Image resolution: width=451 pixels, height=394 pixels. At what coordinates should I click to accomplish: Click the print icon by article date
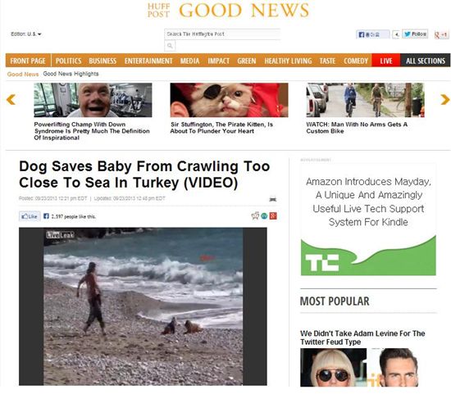pos(273,198)
